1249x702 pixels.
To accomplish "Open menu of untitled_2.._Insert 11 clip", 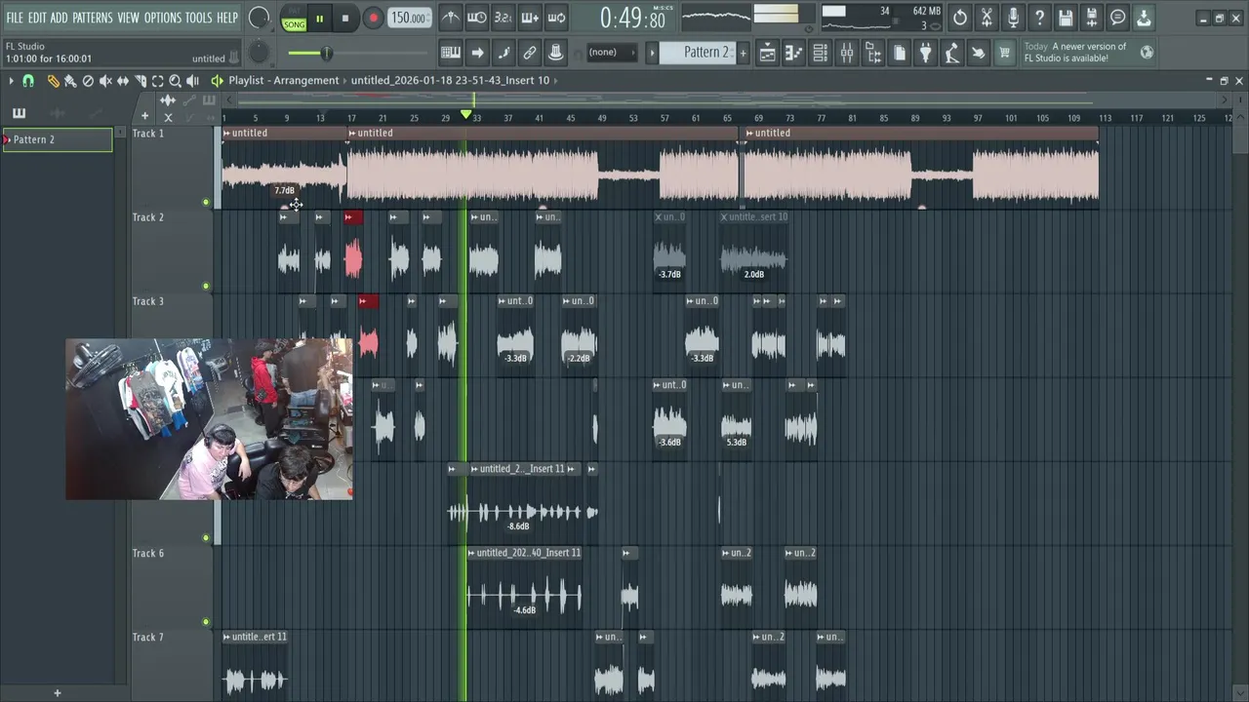I will (474, 469).
